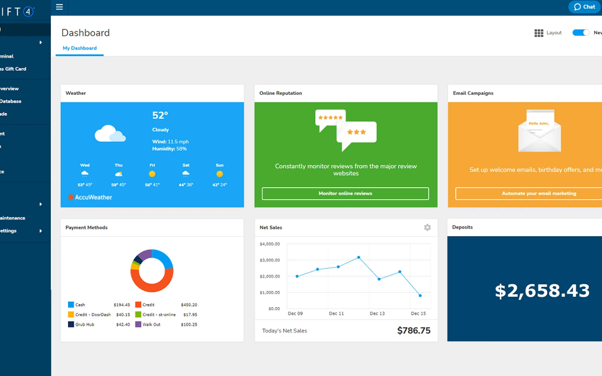Click the $2,658.43 deposits amount
Viewport: 602px width, 376px height.
pyautogui.click(x=542, y=291)
